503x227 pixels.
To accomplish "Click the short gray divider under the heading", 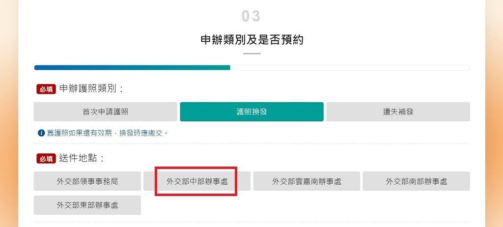I will pos(252,54).
